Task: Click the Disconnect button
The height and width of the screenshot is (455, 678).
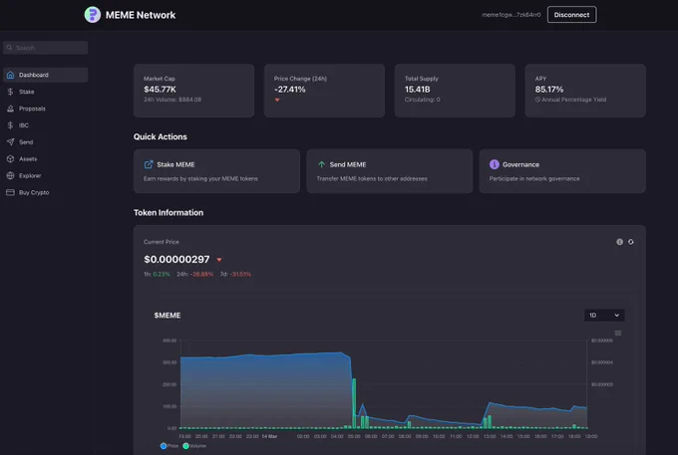Action: pos(571,15)
